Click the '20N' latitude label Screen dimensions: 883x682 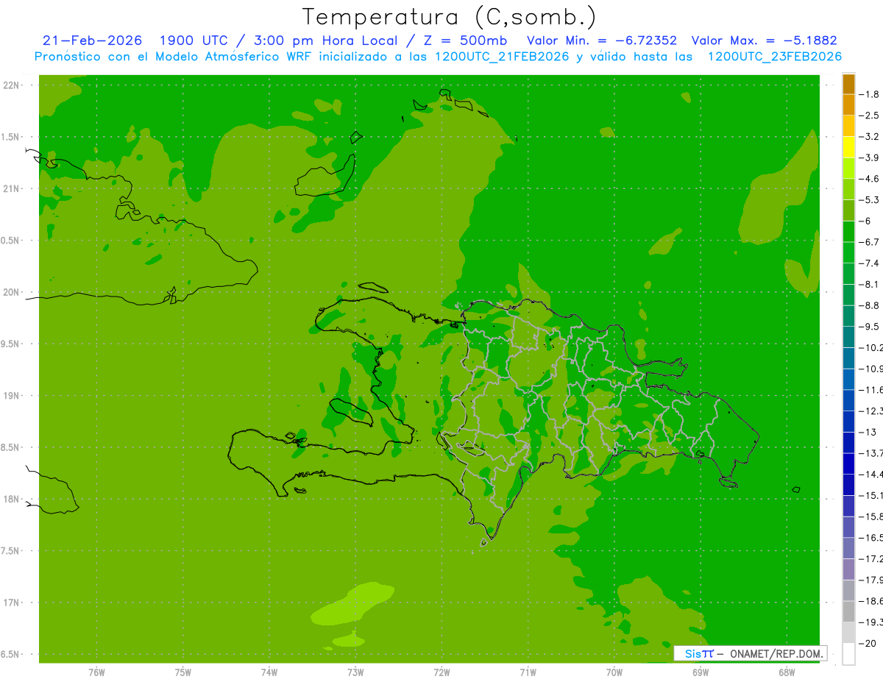pos(12,292)
